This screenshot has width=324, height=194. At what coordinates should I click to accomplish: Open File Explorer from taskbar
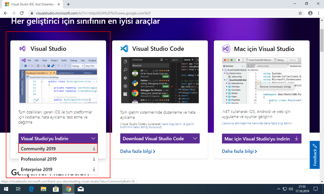pos(44,189)
